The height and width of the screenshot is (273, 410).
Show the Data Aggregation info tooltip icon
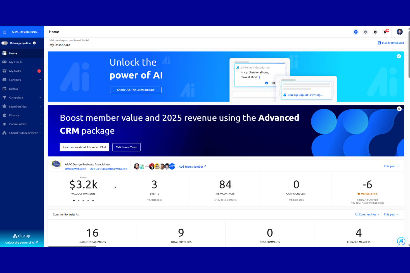[34, 43]
